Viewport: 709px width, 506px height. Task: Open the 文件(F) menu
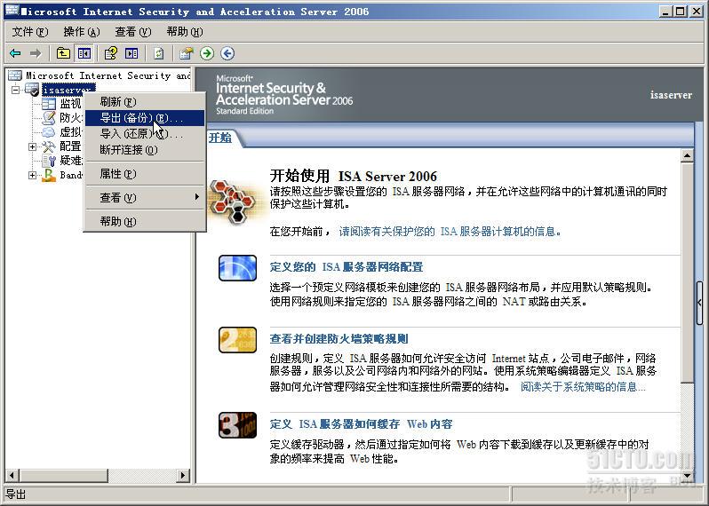[30, 32]
